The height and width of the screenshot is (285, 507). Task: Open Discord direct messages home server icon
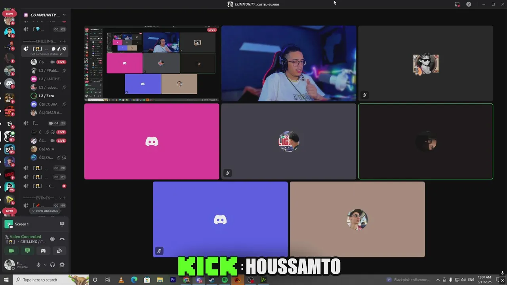click(x=9, y=83)
